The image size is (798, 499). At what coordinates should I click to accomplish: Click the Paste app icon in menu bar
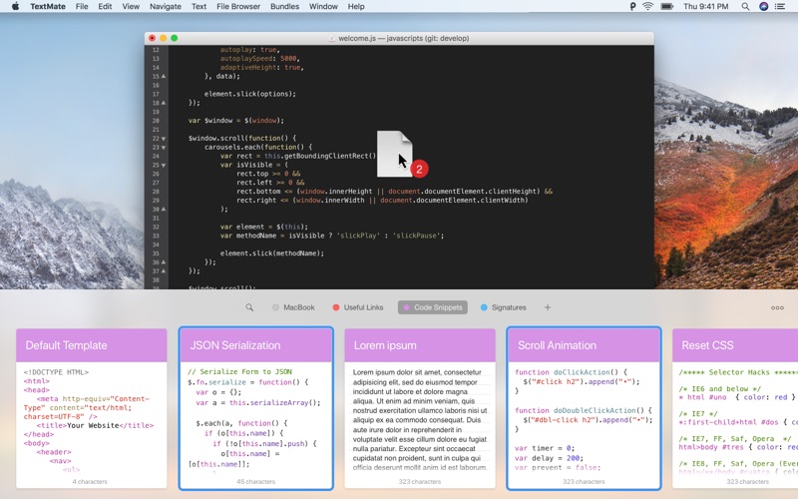coord(632,7)
